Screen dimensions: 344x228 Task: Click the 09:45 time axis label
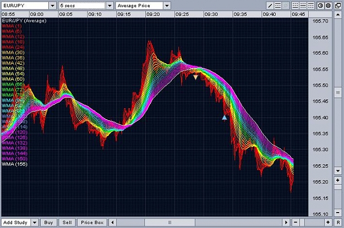[298, 14]
